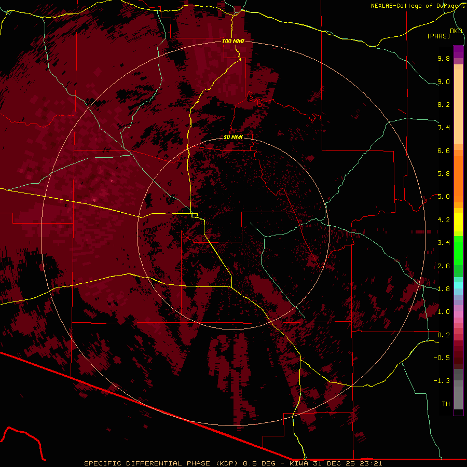Click the 0.2 value on the color scale
467x467 pixels.
coord(444,335)
